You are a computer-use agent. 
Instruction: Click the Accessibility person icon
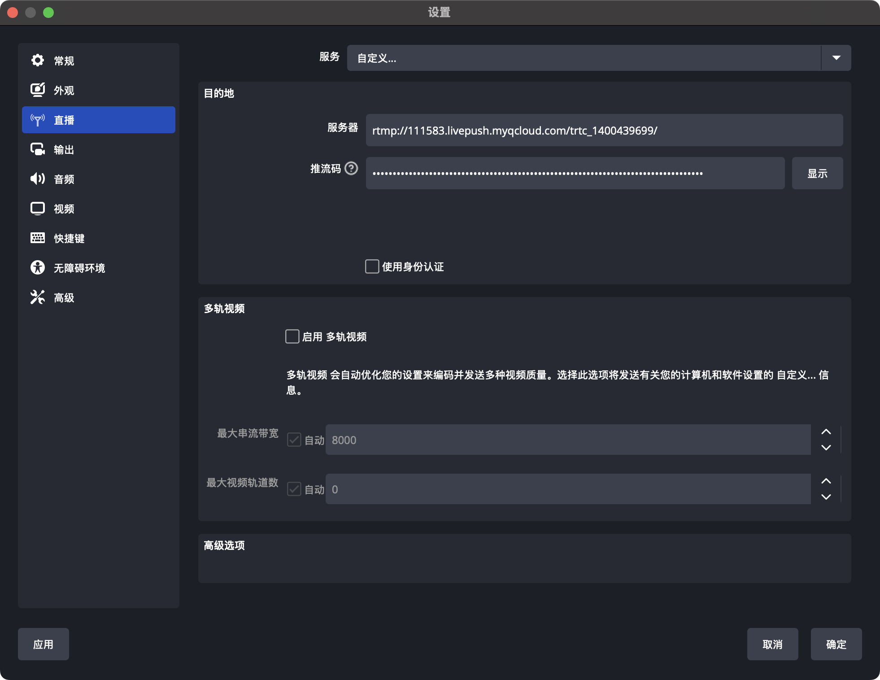38,267
